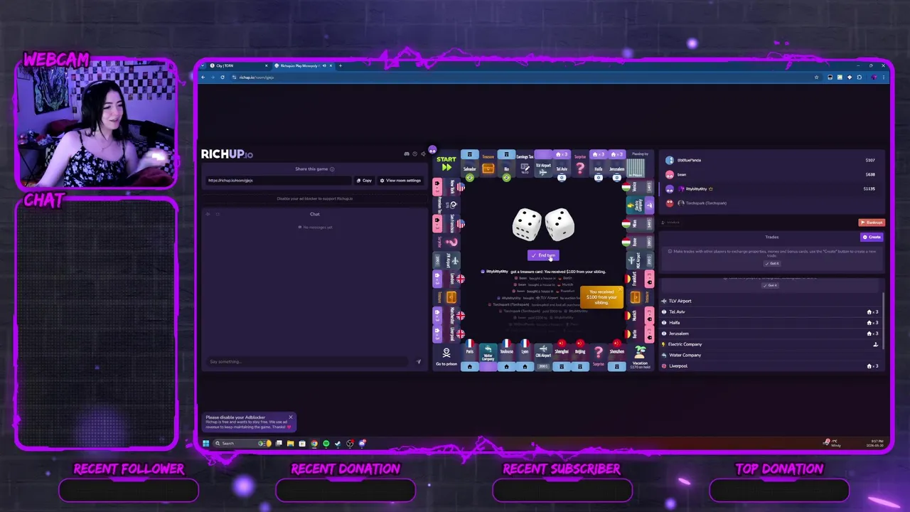Open Electric Company in my properties list
This screenshot has height=512, width=910.
(771, 344)
